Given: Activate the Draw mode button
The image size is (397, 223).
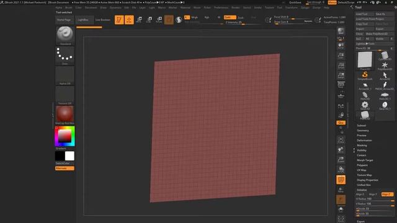Looking at the screenshot, I should [129, 20].
